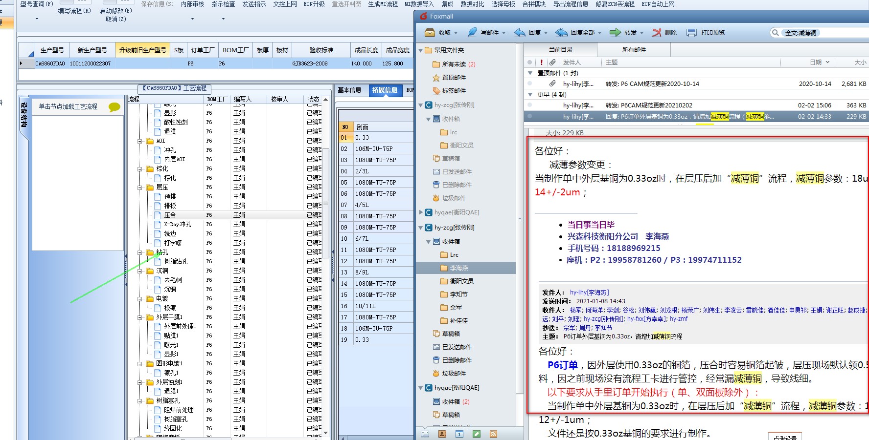Switch to 基本信息 tab

tap(349, 90)
